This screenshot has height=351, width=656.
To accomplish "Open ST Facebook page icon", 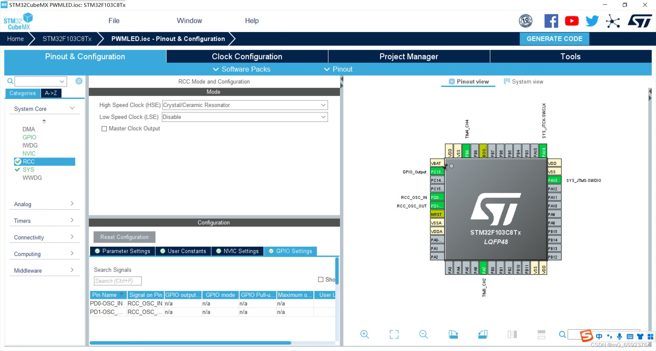I will tap(551, 21).
